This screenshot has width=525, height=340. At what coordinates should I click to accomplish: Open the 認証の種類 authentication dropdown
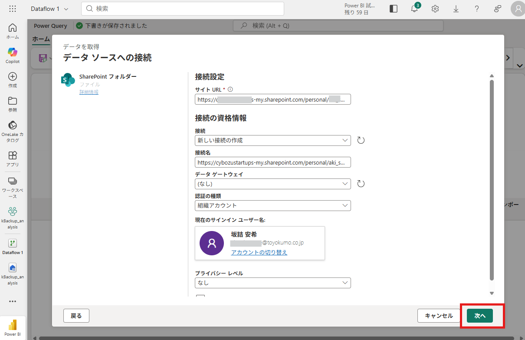273,205
